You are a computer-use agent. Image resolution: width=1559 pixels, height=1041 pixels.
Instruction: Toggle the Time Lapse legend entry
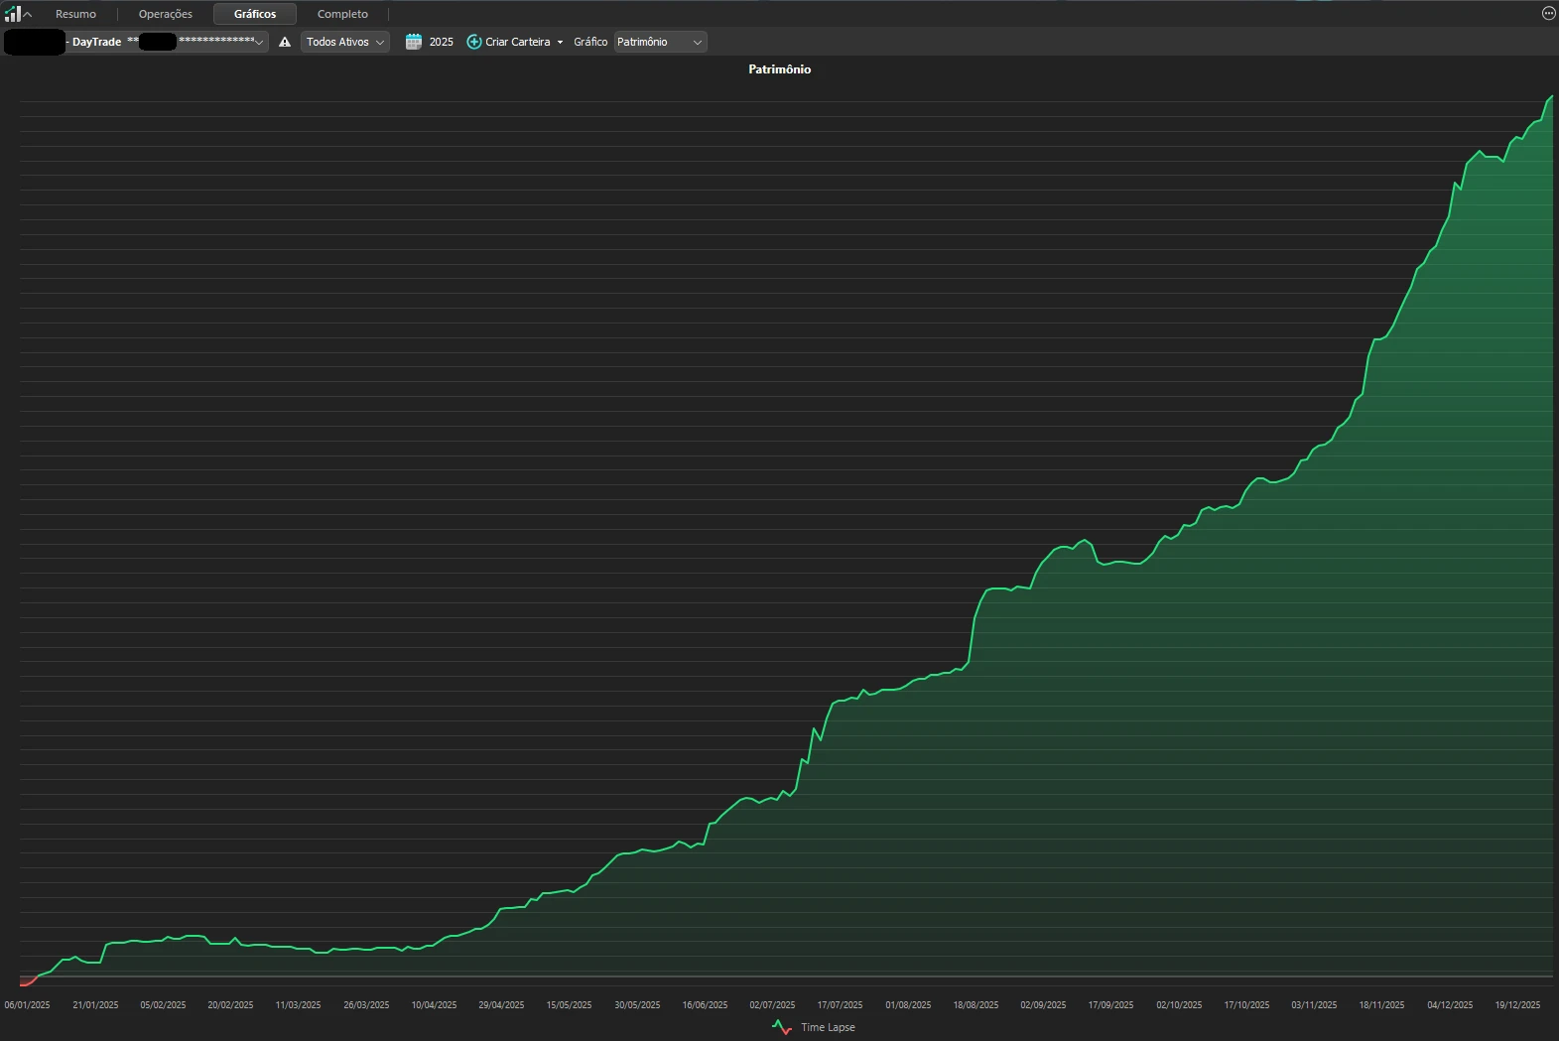click(x=813, y=1027)
